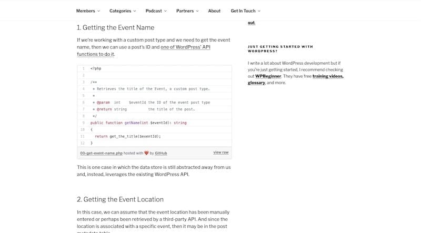Viewport: 421px width, 233px height.
Task: Open the Podcast menu
Action: click(154, 11)
